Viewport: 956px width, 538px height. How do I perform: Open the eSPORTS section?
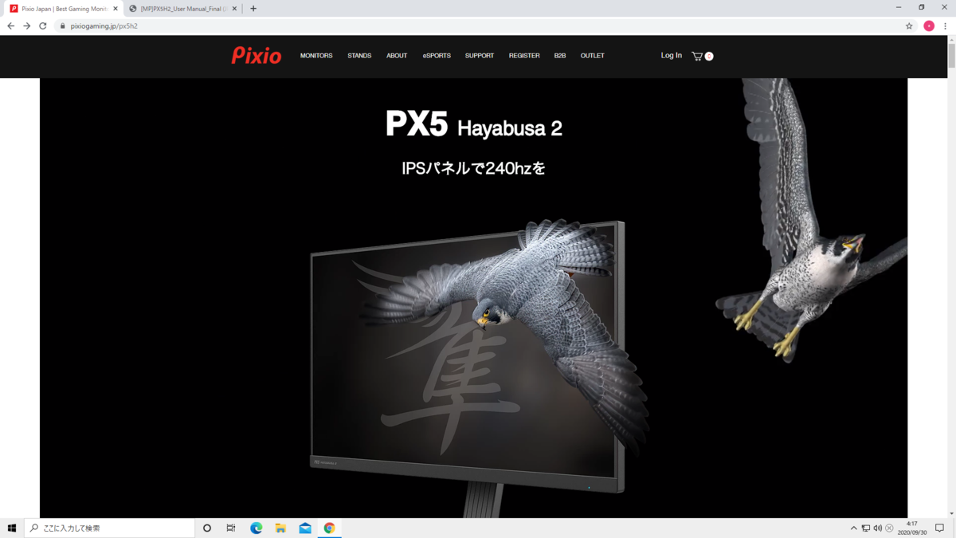[x=437, y=56]
